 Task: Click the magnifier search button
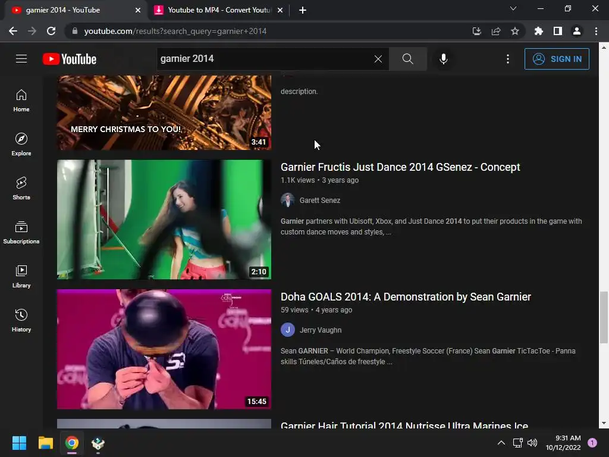click(x=408, y=59)
